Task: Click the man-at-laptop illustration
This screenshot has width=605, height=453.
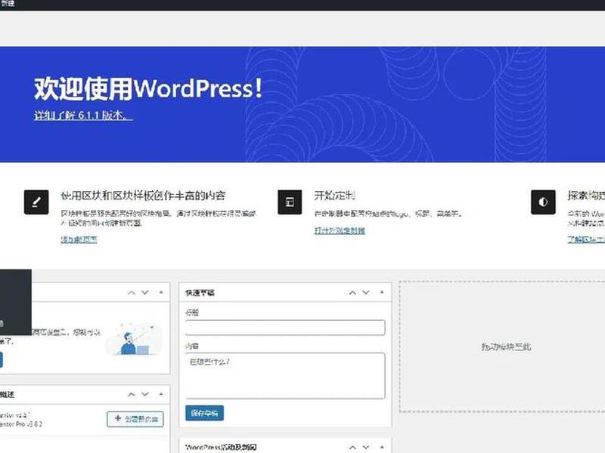Action: (x=133, y=339)
